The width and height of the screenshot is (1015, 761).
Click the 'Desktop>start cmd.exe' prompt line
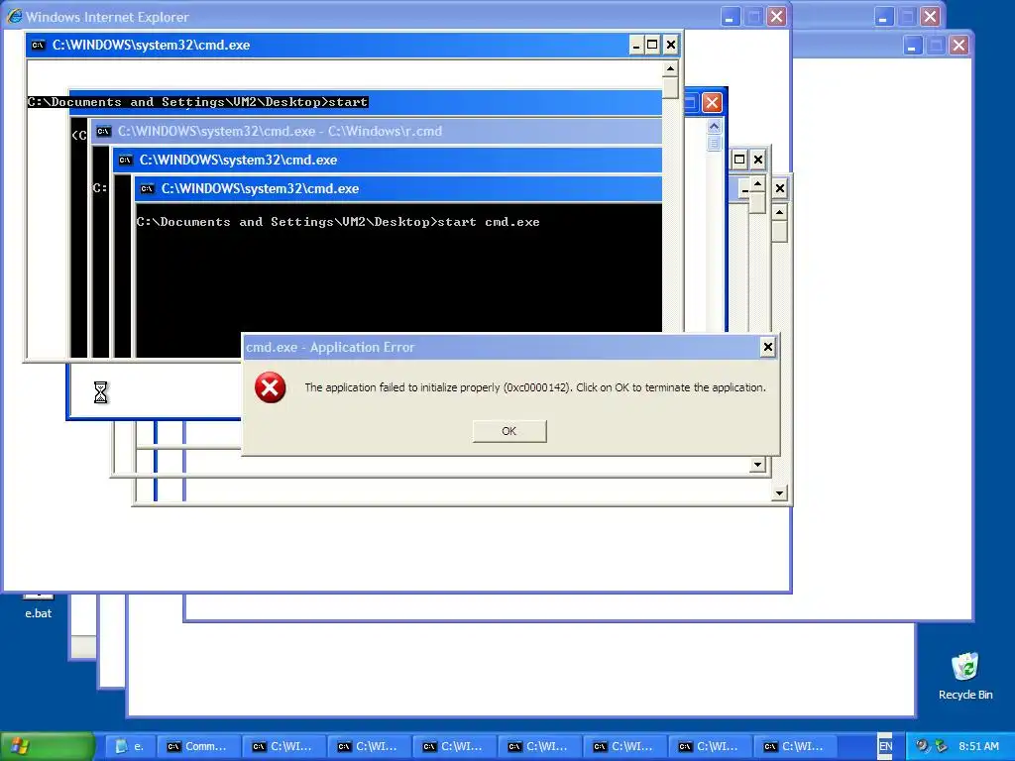click(x=338, y=222)
